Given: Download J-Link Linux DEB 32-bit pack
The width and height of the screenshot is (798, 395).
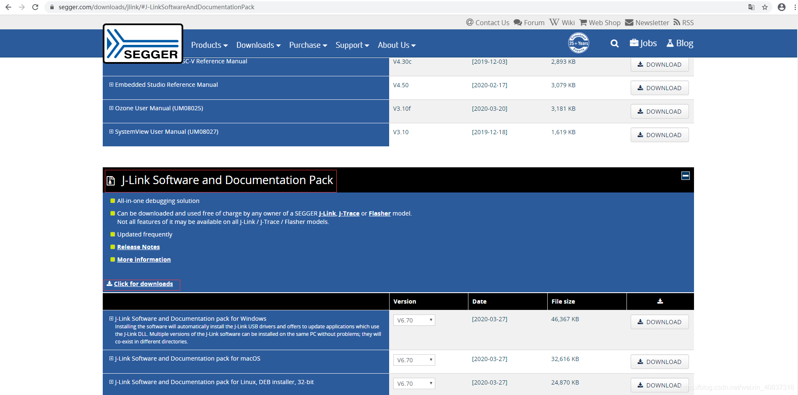Looking at the screenshot, I should point(660,385).
